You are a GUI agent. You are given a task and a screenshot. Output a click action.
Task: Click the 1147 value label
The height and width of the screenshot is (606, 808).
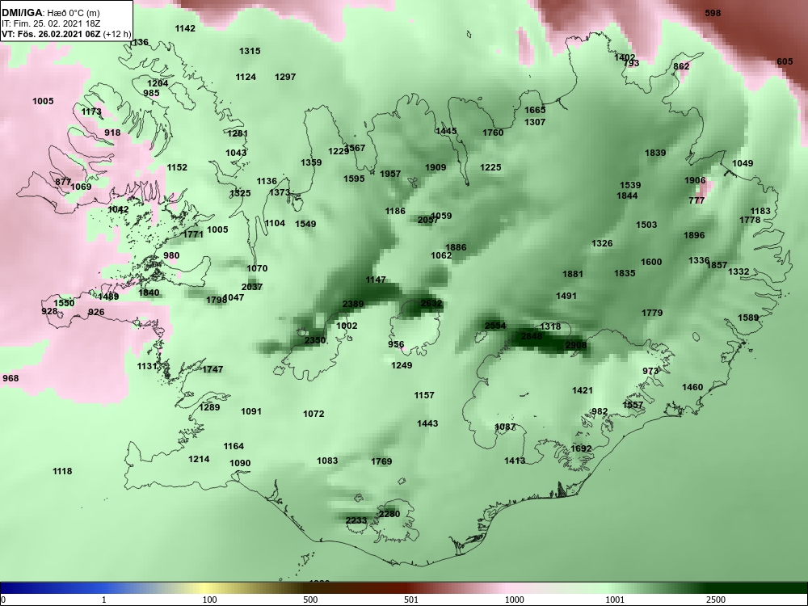(x=376, y=280)
